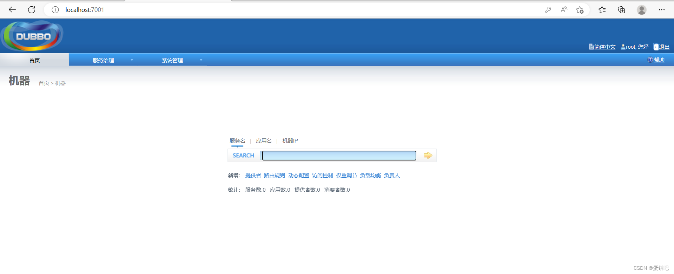674x274 pixels.
Task: Add new 负责人 link
Action: [392, 175]
